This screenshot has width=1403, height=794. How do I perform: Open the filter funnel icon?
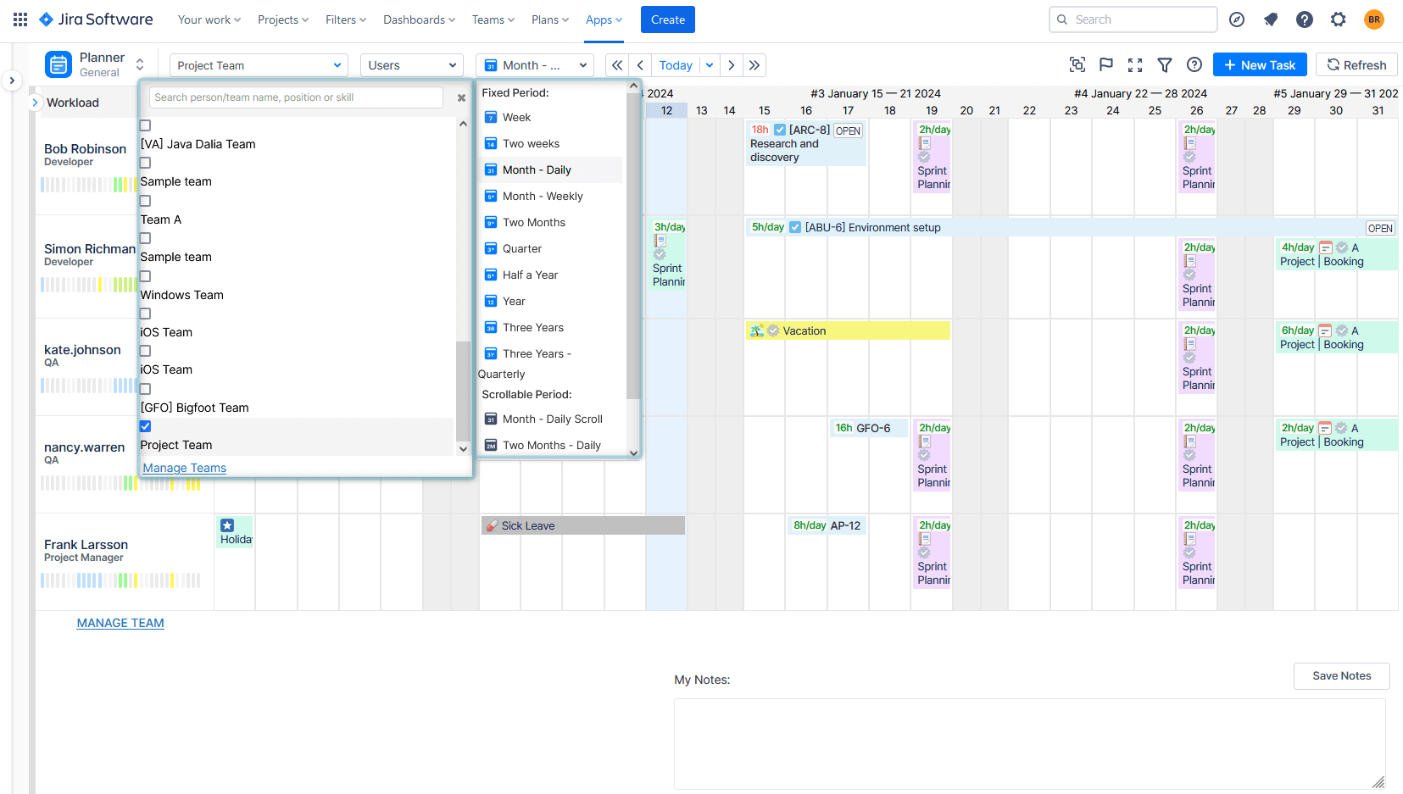pyautogui.click(x=1164, y=64)
